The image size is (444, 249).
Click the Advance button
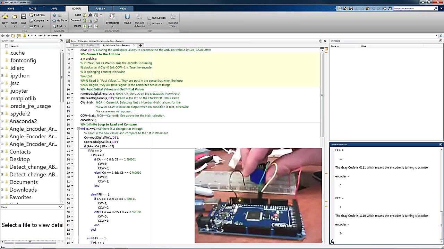(157, 23)
